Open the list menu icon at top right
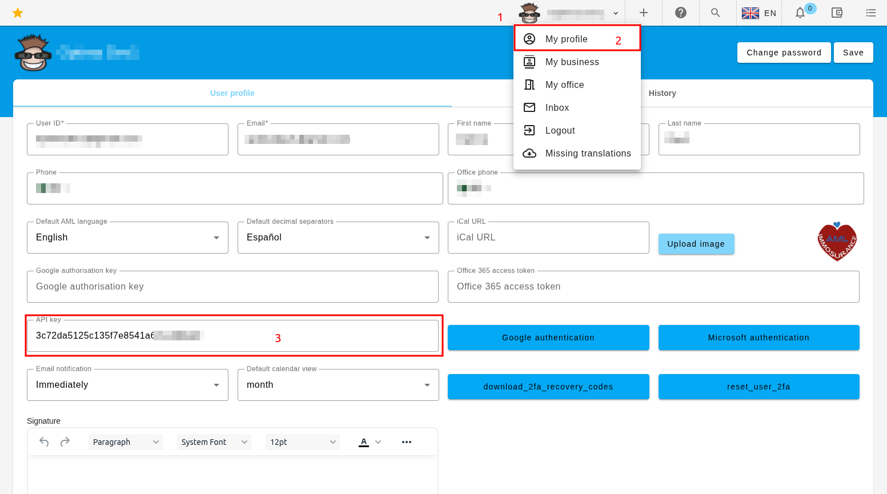The width and height of the screenshot is (887, 494). pos(871,13)
